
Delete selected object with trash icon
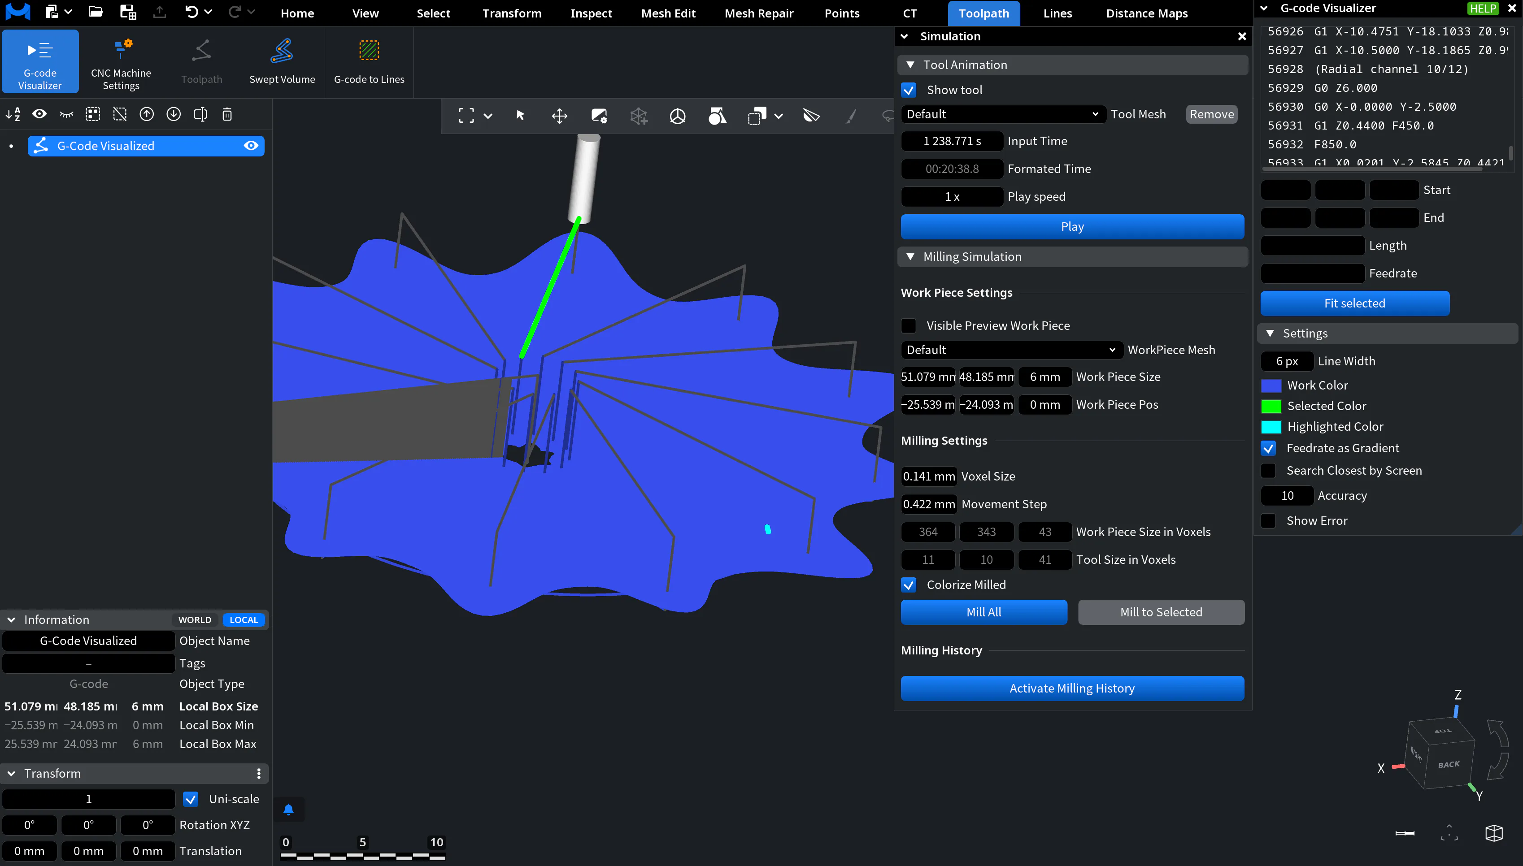point(226,114)
